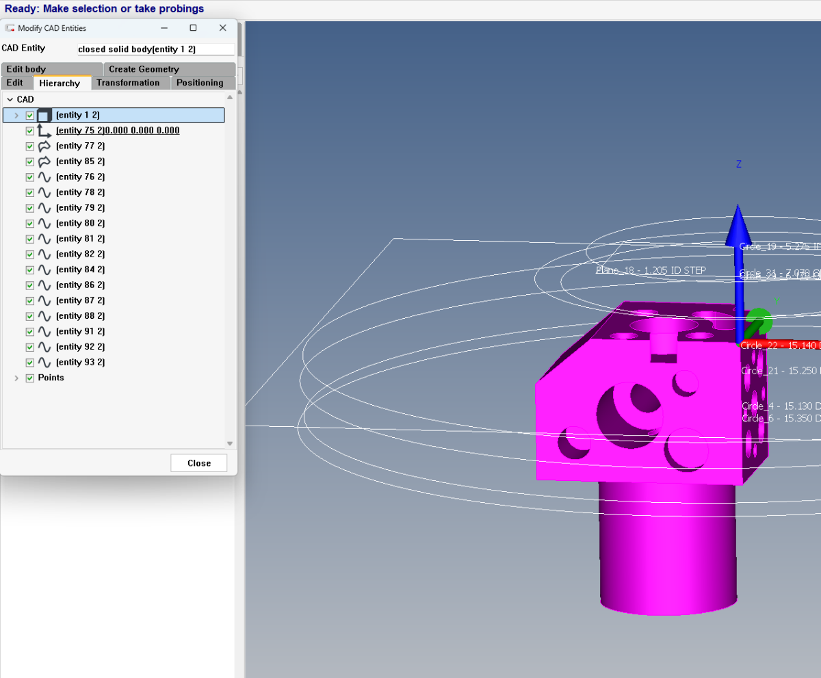Switch to the Transformation tab
Image resolution: width=821 pixels, height=678 pixels.
(128, 83)
